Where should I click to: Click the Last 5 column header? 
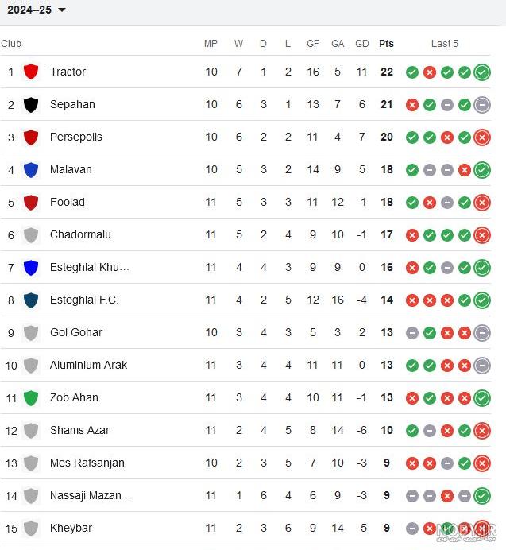445,44
